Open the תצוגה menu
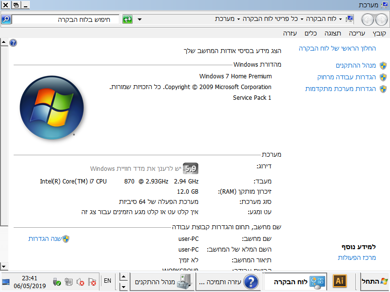Screen dimensions: 390x292 point(333,33)
